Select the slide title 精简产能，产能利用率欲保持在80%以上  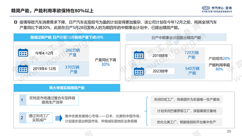tap(52, 11)
